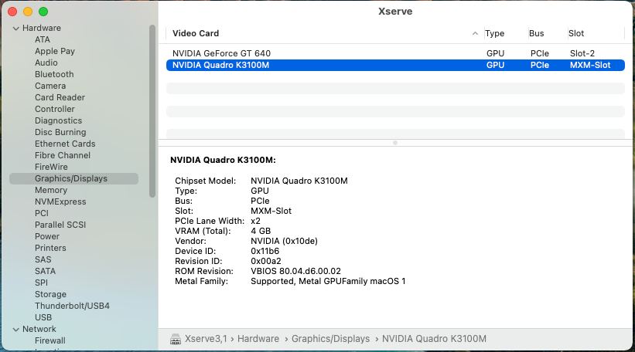Image resolution: width=635 pixels, height=352 pixels.
Task: Open Controller in the sidebar
Action: point(55,109)
